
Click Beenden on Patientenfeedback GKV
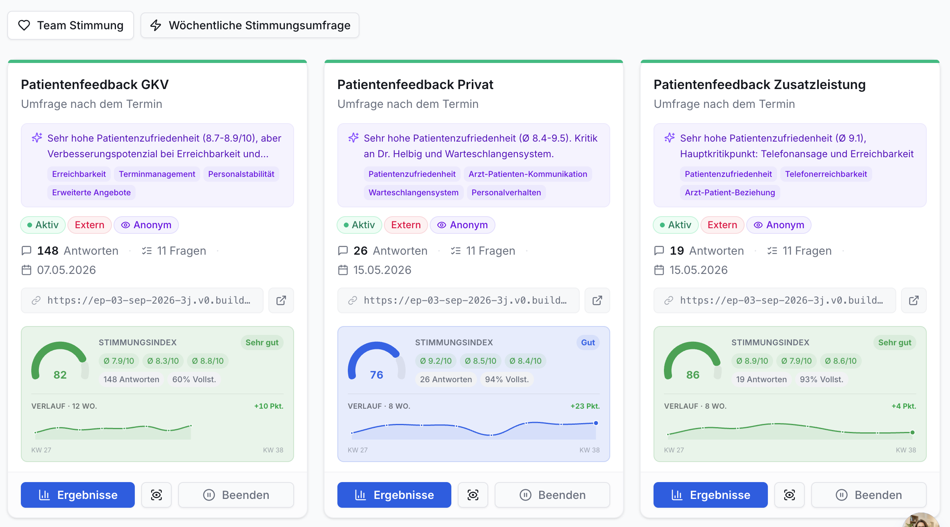pos(236,495)
